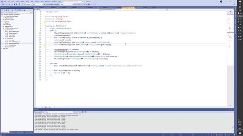The image size is (243, 136).
Task: Expand the glfw project node
Action: (x=4, y=23)
